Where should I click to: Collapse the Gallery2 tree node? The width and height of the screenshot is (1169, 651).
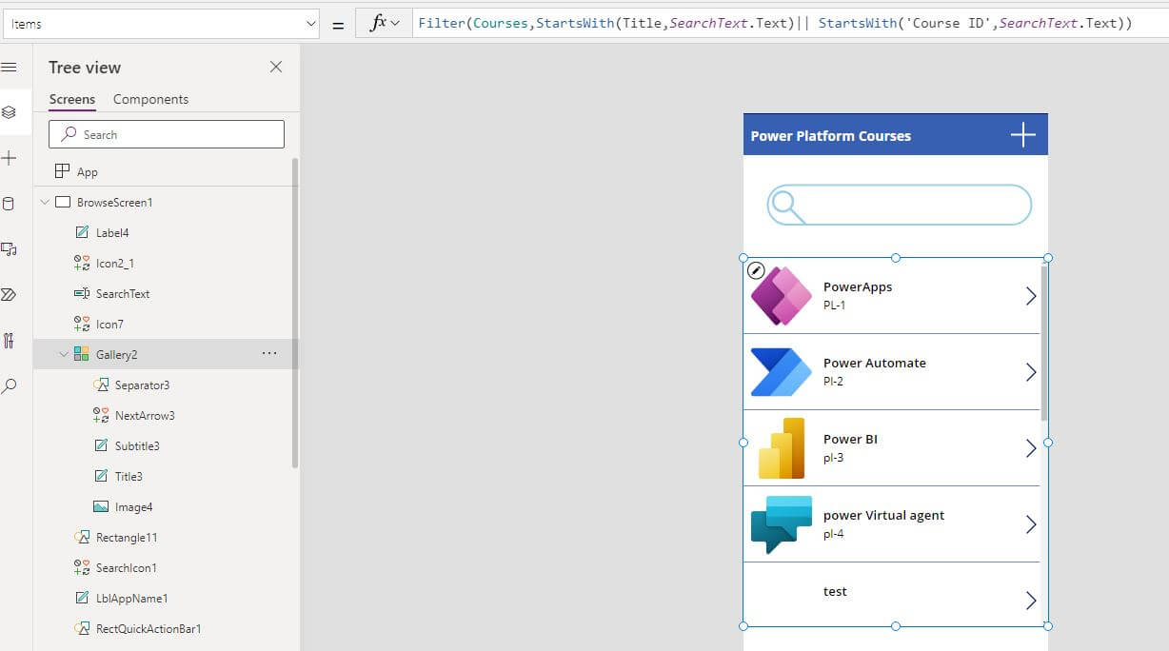click(x=64, y=355)
